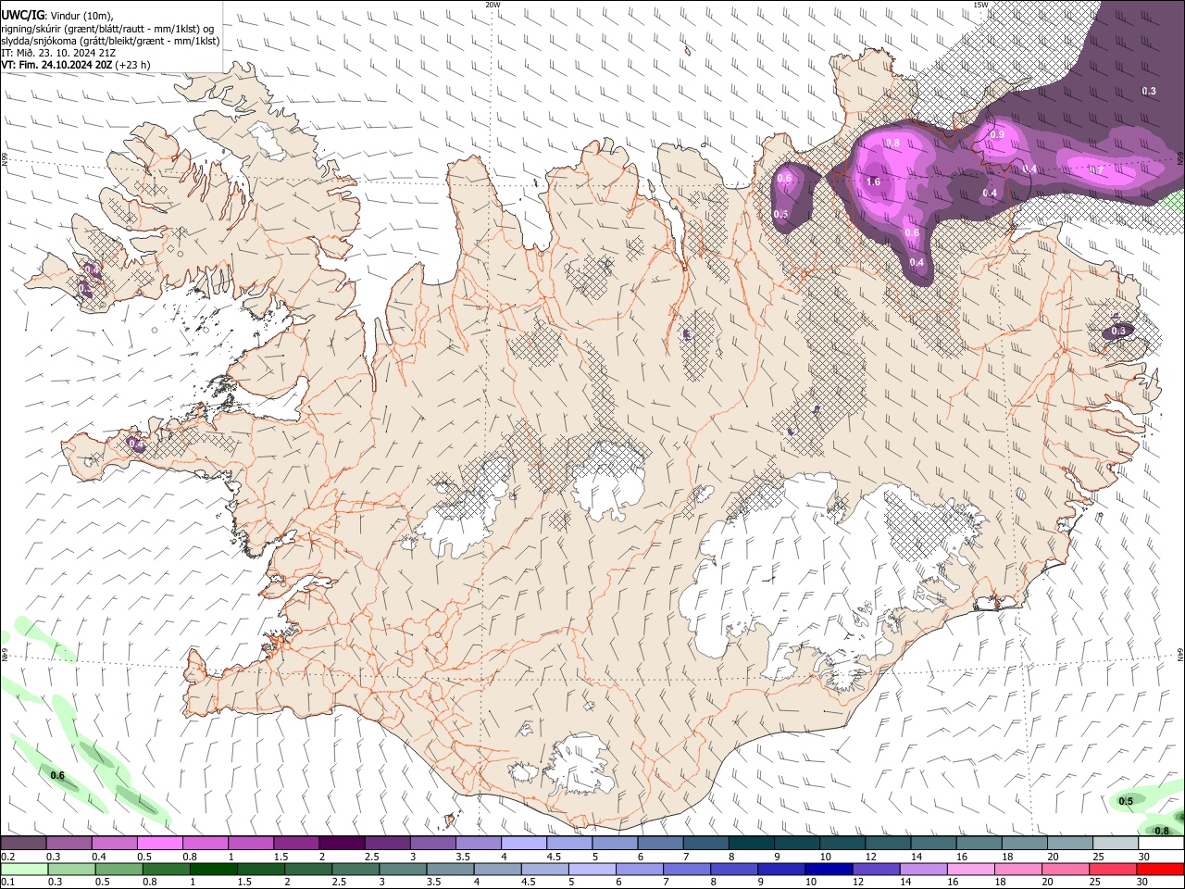This screenshot has width=1185, height=889.
Task: Click the 'rigning/skúrir' legend description line
Action: click(107, 29)
